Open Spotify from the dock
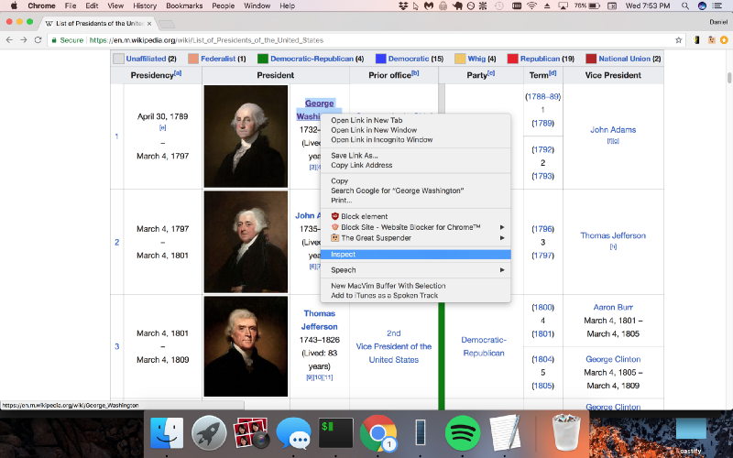 463,433
